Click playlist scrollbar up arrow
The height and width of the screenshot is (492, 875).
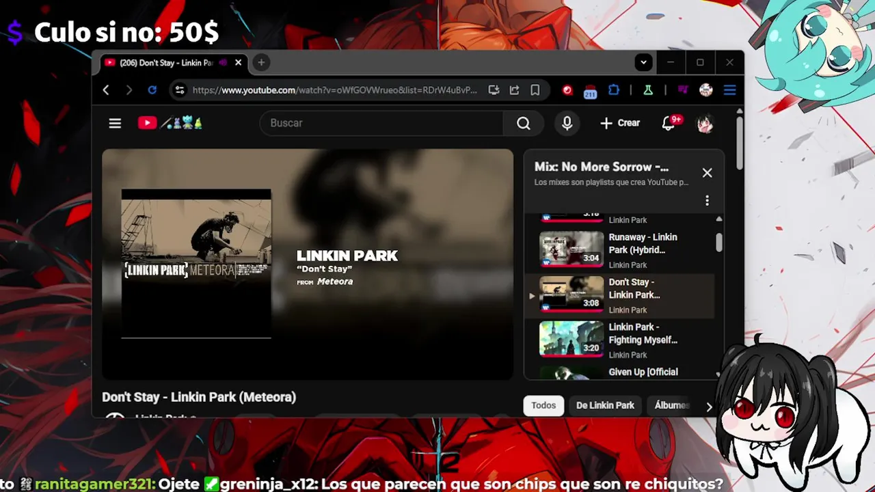pos(718,219)
